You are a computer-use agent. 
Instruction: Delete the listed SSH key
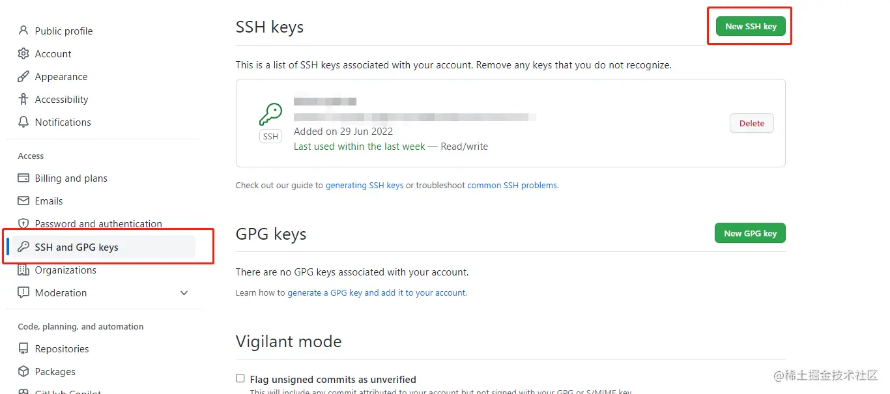coord(751,123)
